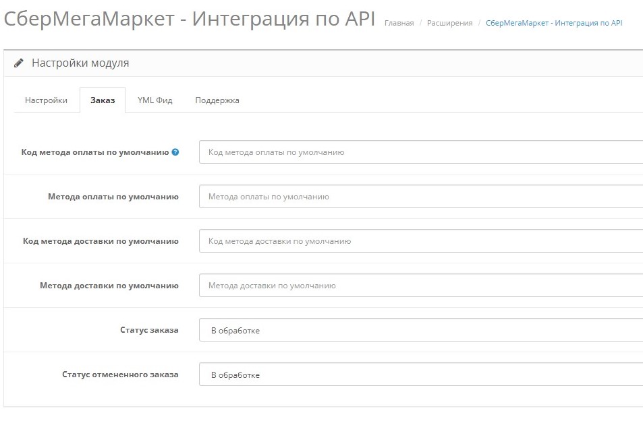This screenshot has width=643, height=421.
Task: Click the Настройки модуля panel heading
Action: click(x=80, y=63)
